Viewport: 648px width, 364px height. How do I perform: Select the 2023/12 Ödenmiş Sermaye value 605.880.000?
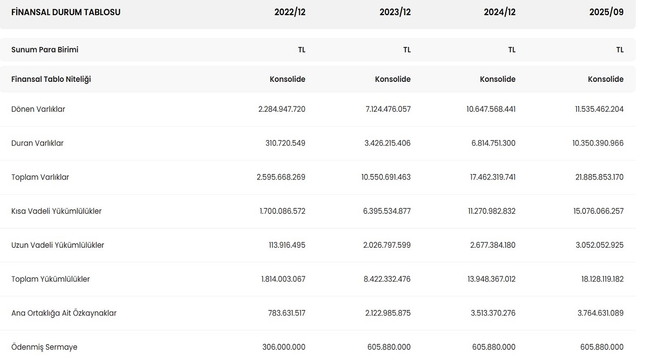pyautogui.click(x=389, y=347)
